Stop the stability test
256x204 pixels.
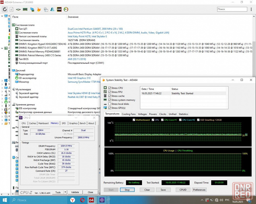click(127, 190)
